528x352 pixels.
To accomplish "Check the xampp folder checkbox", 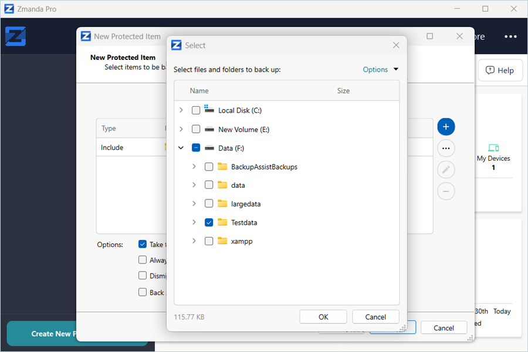I will 209,241.
